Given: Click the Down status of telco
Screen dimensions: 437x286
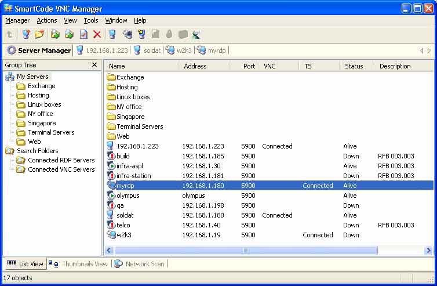Looking at the screenshot, I should (x=351, y=225).
